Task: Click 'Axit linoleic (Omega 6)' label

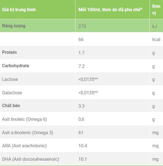Action: (x=25, y=119)
